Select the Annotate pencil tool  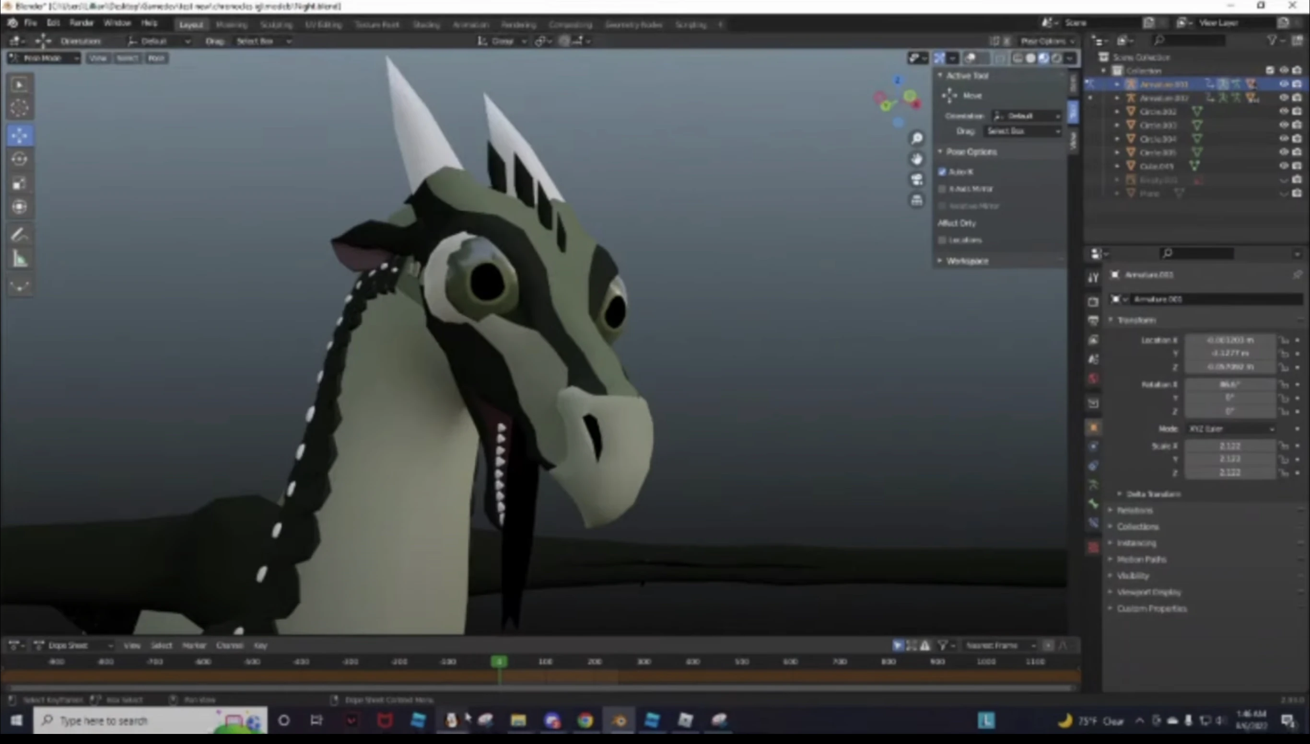tap(20, 235)
